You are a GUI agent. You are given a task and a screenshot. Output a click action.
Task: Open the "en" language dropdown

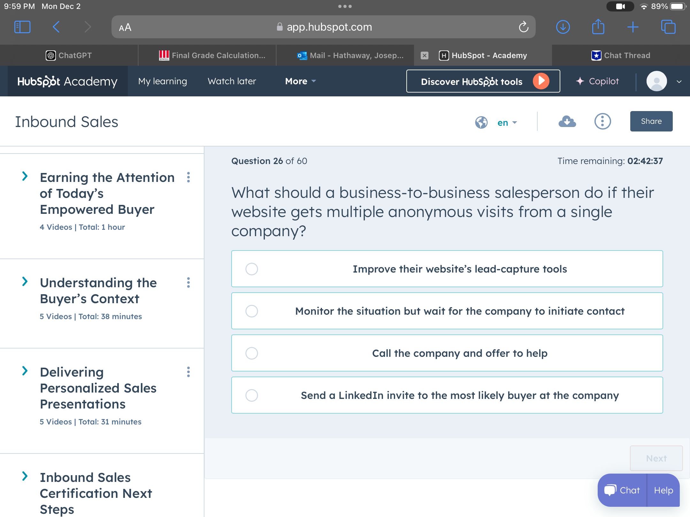point(507,123)
